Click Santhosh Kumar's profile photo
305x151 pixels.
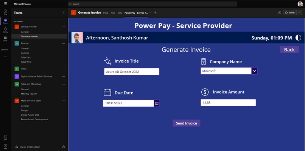[x=77, y=38]
